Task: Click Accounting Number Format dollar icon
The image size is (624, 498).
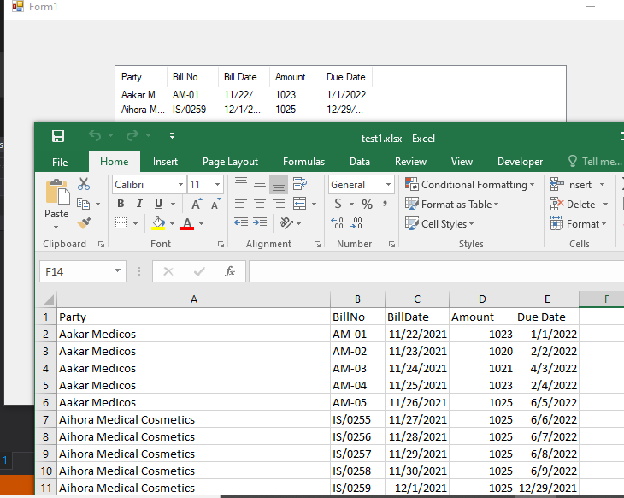Action: point(338,204)
